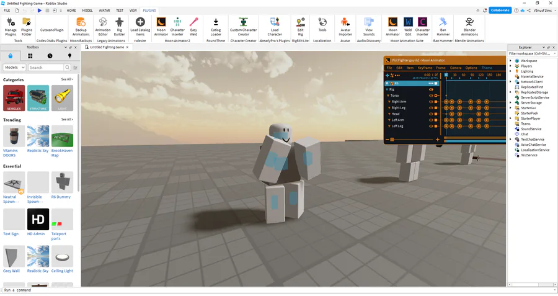
Task: Open Moon Animator in Moon Animator 2 group
Action: 161,27
